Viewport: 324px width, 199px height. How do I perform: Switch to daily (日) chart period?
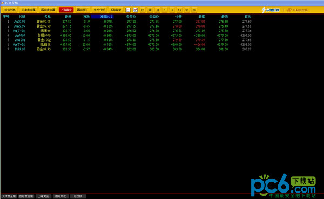(x=143, y=10)
